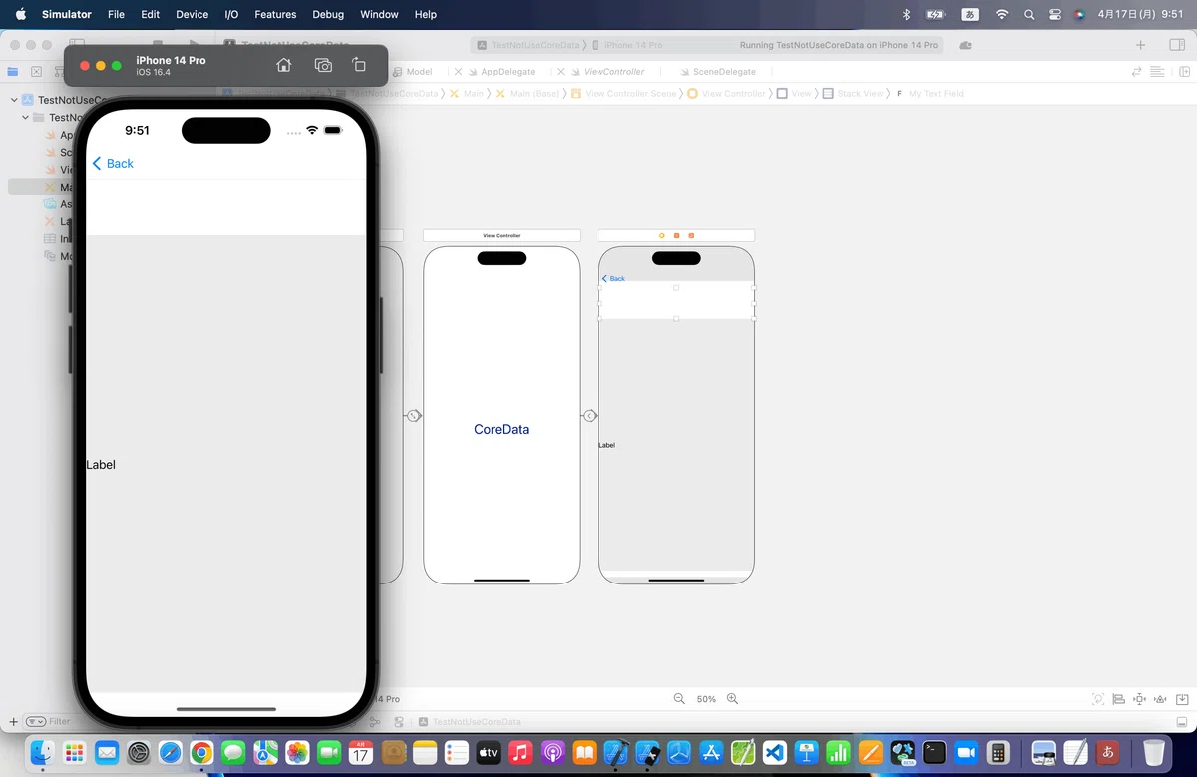
Task: Show Project navigator folder icon in Xcode
Action: pyautogui.click(x=12, y=72)
